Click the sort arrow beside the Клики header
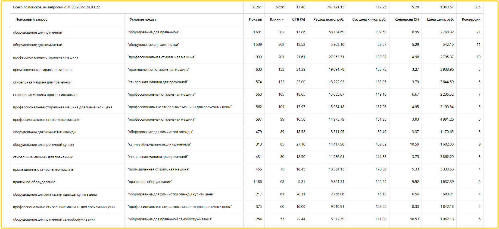 tap(283, 20)
